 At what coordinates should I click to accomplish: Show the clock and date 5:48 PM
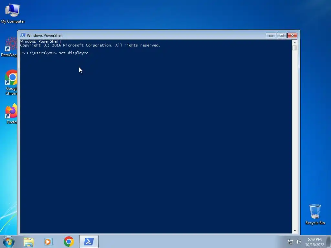315,242
